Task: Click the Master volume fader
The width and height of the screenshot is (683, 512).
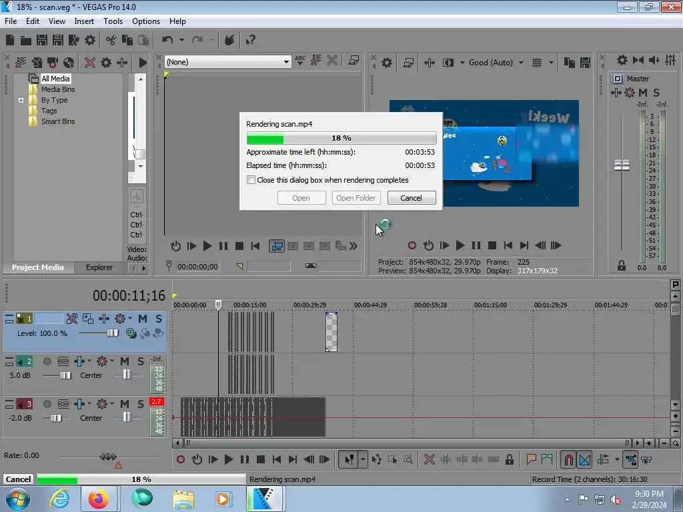Action: pyautogui.click(x=622, y=165)
